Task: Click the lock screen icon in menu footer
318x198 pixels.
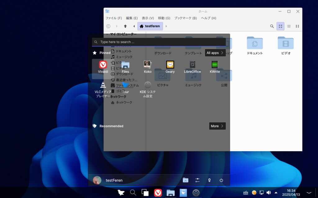Action: click(209, 180)
